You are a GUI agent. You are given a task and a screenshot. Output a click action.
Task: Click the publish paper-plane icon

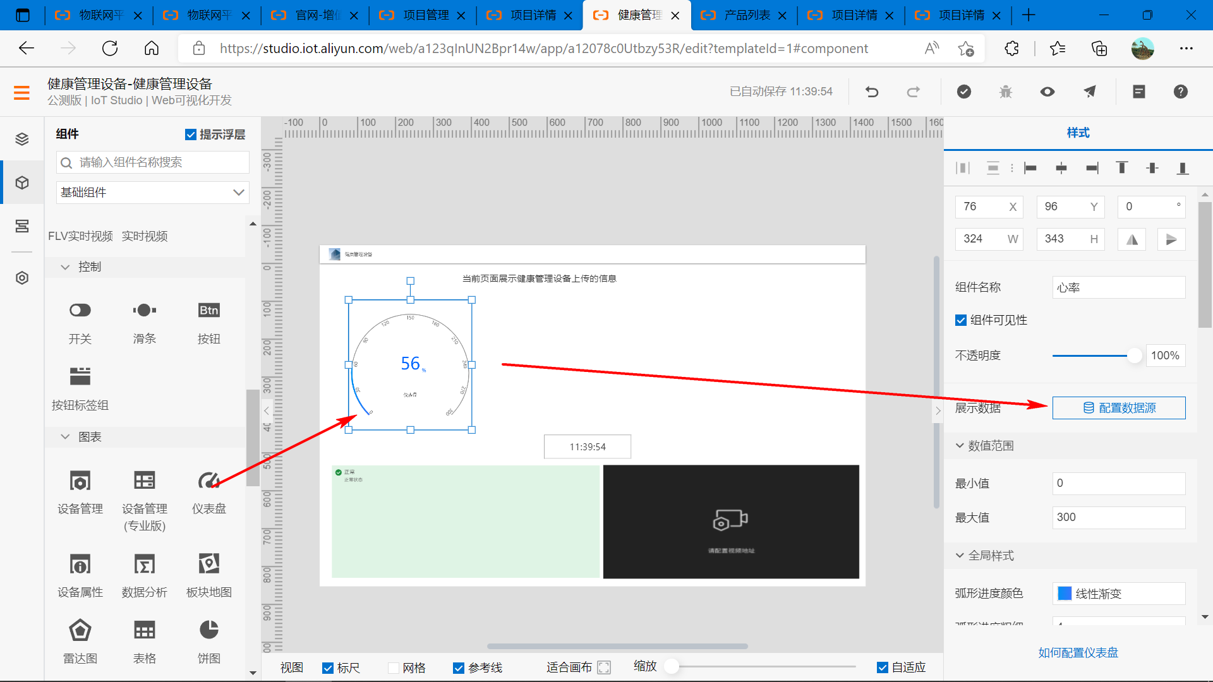pos(1090,92)
